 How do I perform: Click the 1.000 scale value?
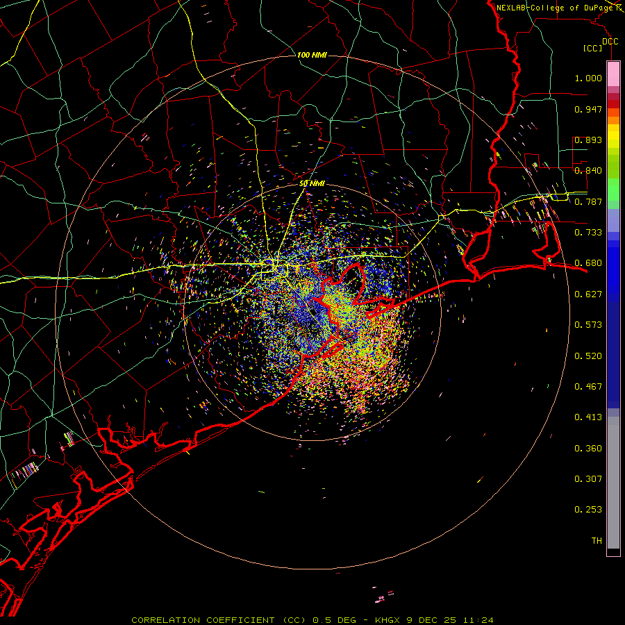(588, 78)
